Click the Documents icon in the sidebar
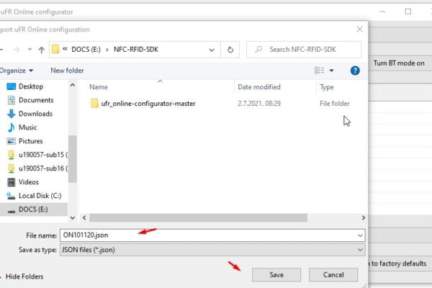Viewport: 432px width, 288px height. pyautogui.click(x=12, y=100)
